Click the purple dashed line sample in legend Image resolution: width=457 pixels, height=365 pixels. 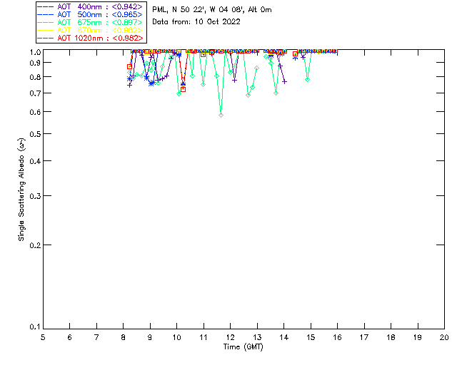46,6
